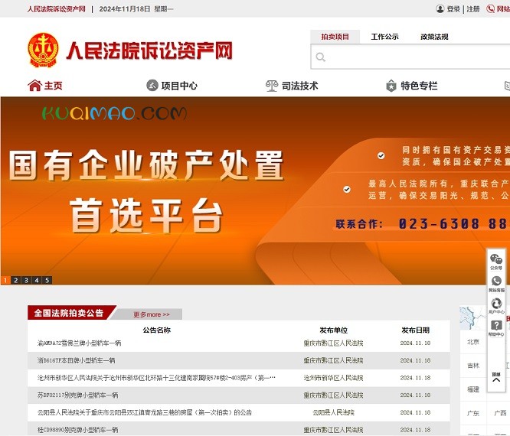Screen dimensions: 510x436
Task: Select the 广西 region
Action: 500,413
